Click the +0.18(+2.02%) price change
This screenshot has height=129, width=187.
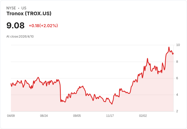pyautogui.click(x=43, y=26)
